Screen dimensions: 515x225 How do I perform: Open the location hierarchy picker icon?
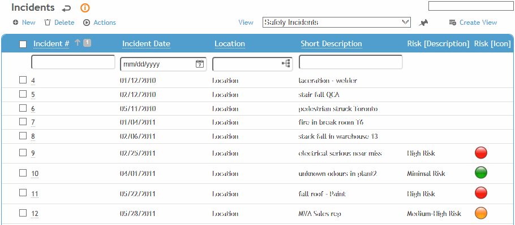pyautogui.click(x=286, y=64)
